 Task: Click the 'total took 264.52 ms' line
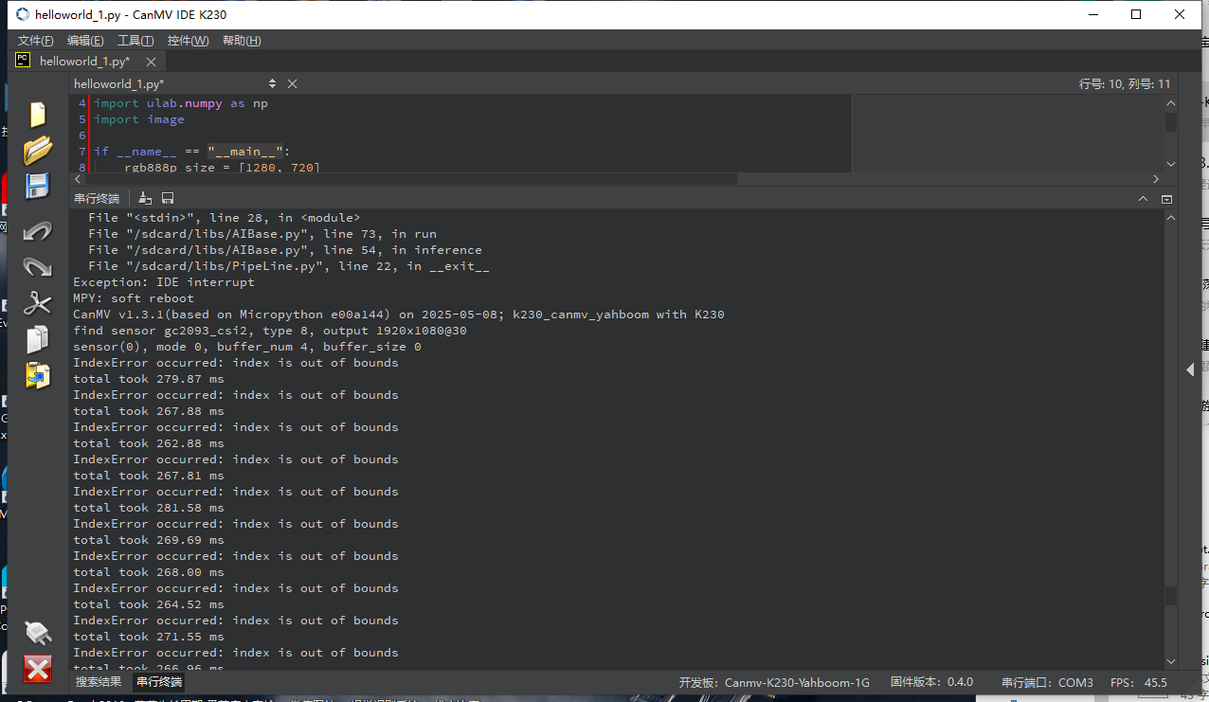pos(149,604)
